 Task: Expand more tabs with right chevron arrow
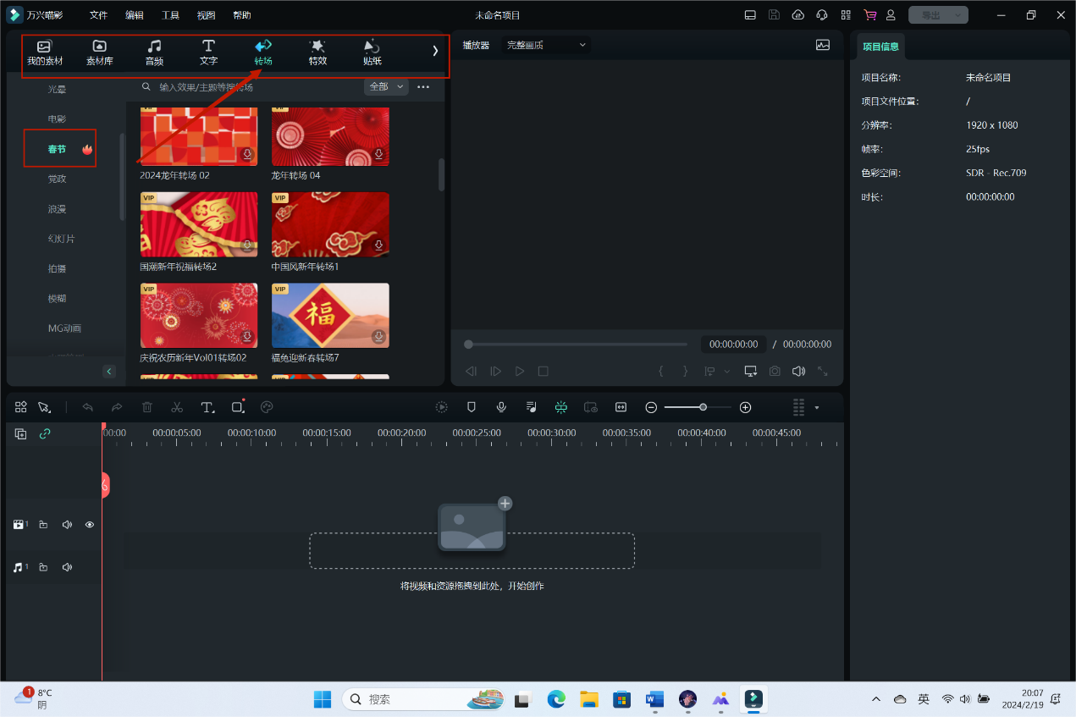435,51
